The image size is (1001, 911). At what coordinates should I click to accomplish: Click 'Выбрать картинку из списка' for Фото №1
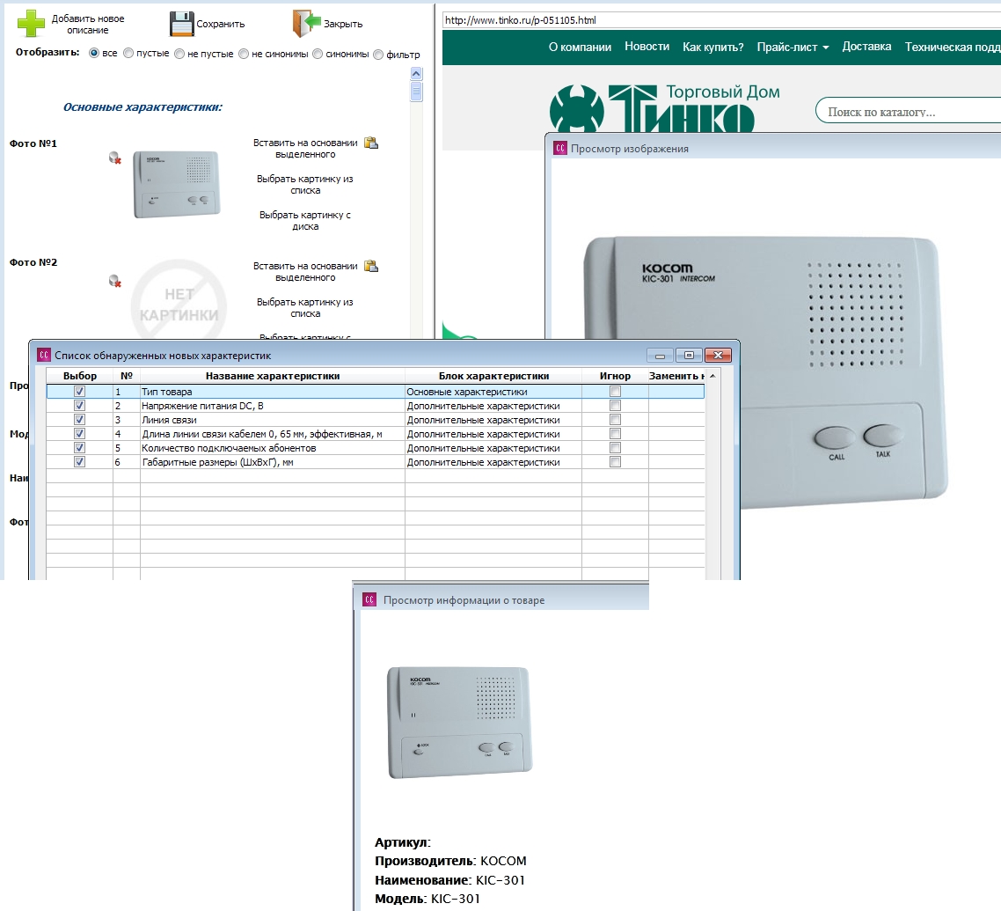point(305,185)
